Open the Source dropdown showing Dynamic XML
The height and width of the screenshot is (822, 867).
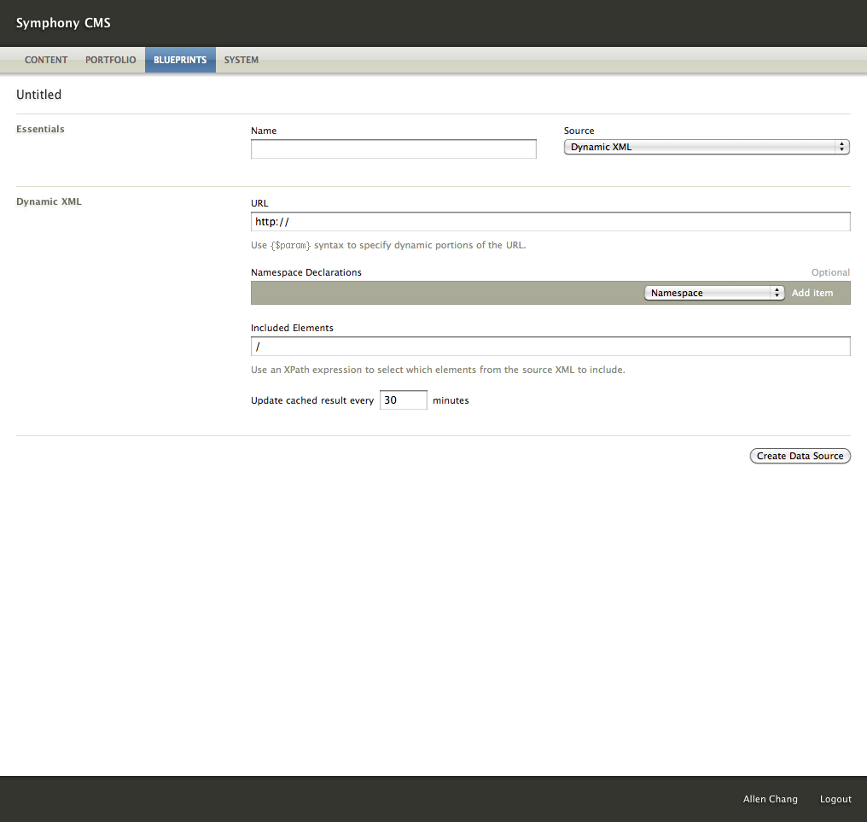(707, 147)
